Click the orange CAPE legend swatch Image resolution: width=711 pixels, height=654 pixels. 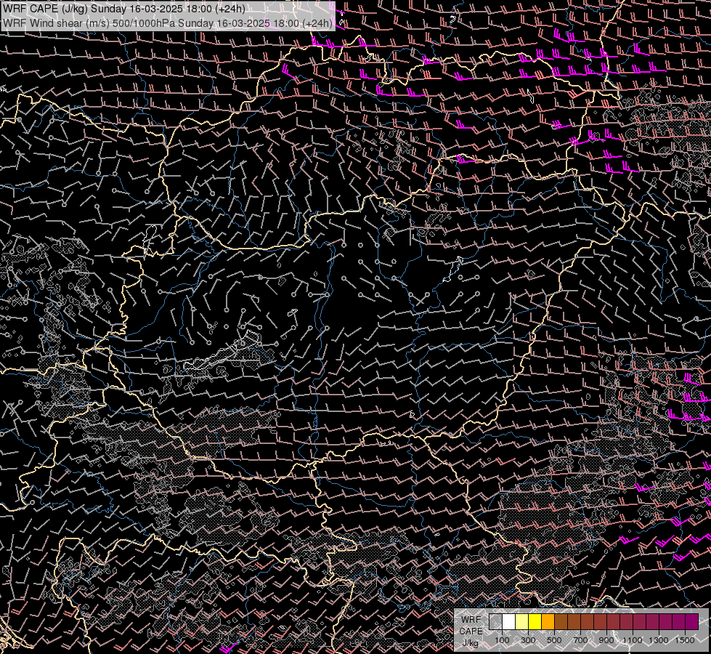pyautogui.click(x=548, y=621)
